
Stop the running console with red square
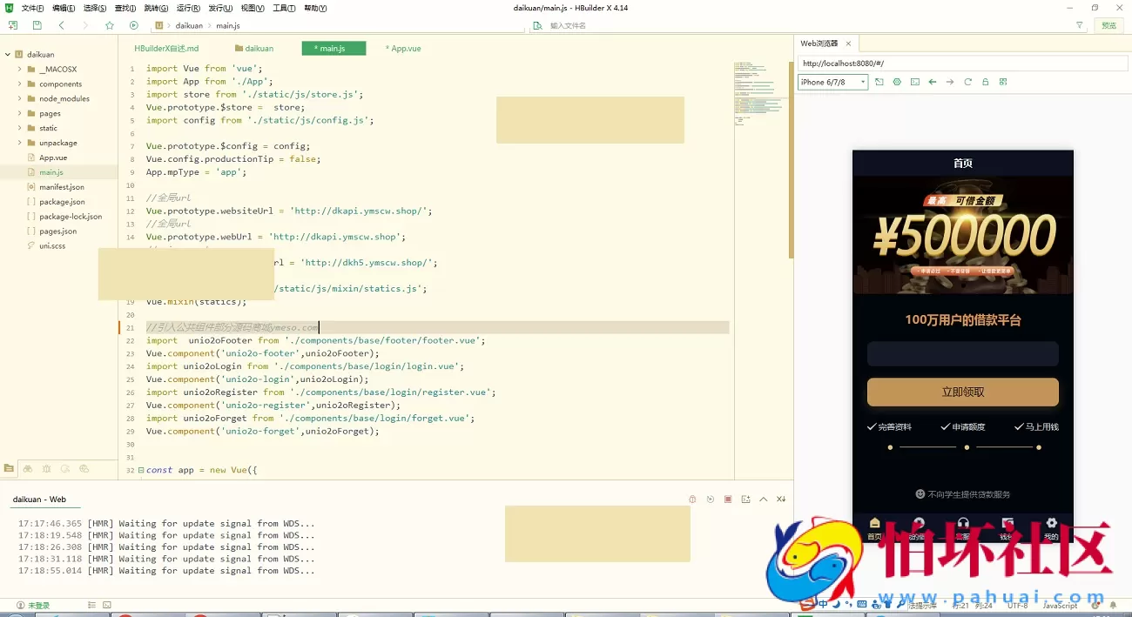point(728,500)
